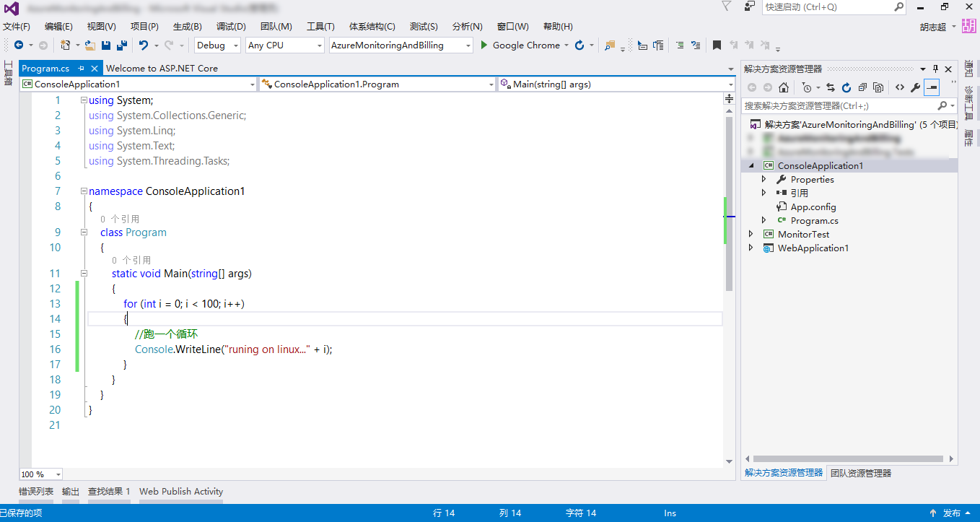
Task: Click the Find in Files toolbar icon
Action: pos(610,45)
